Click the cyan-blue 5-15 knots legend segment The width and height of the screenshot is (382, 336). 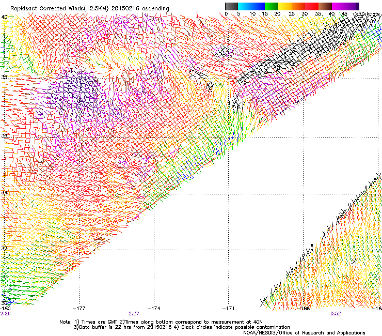click(251, 6)
